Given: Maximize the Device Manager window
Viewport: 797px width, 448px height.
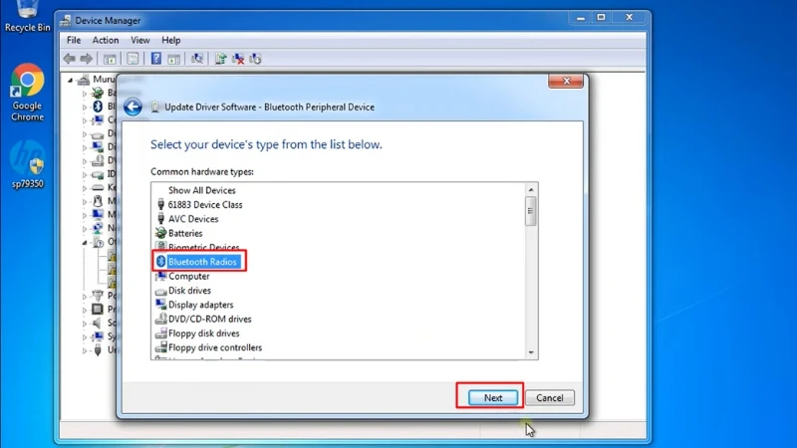Looking at the screenshot, I should pyautogui.click(x=601, y=17).
